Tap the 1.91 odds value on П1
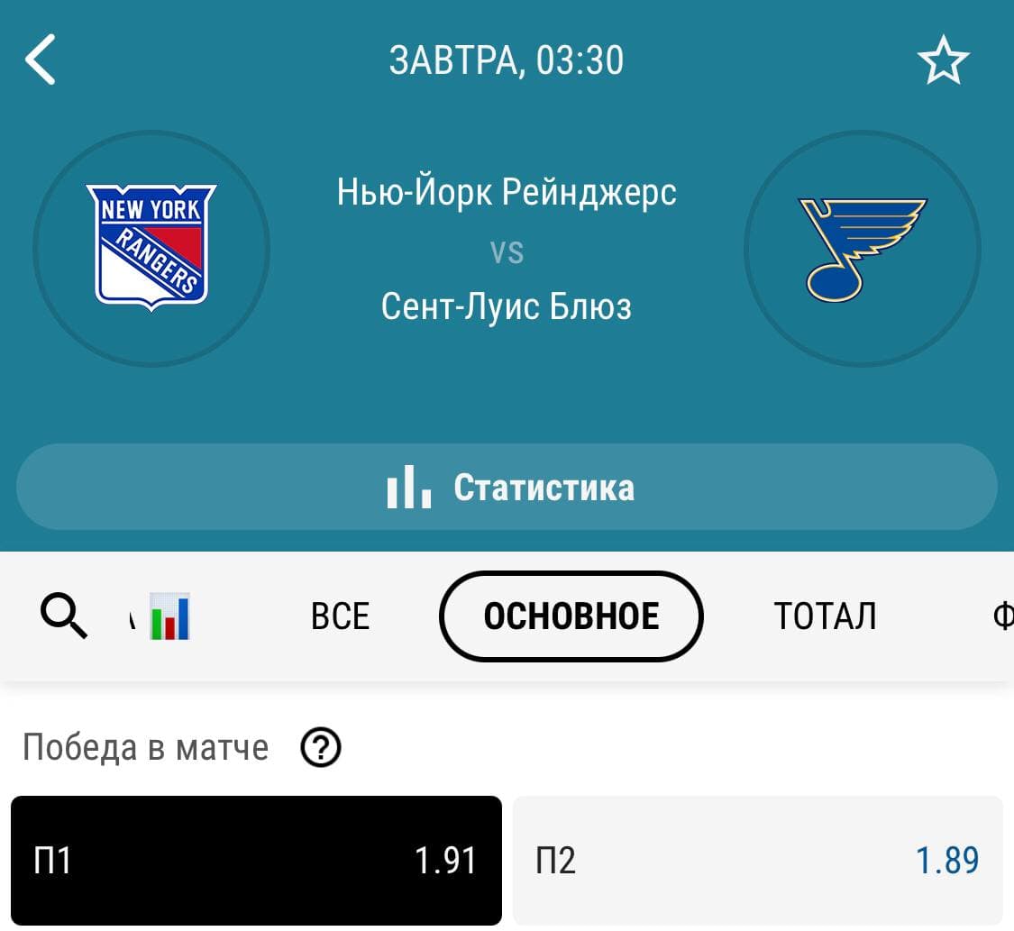Image resolution: width=1014 pixels, height=931 pixels. coord(443,860)
